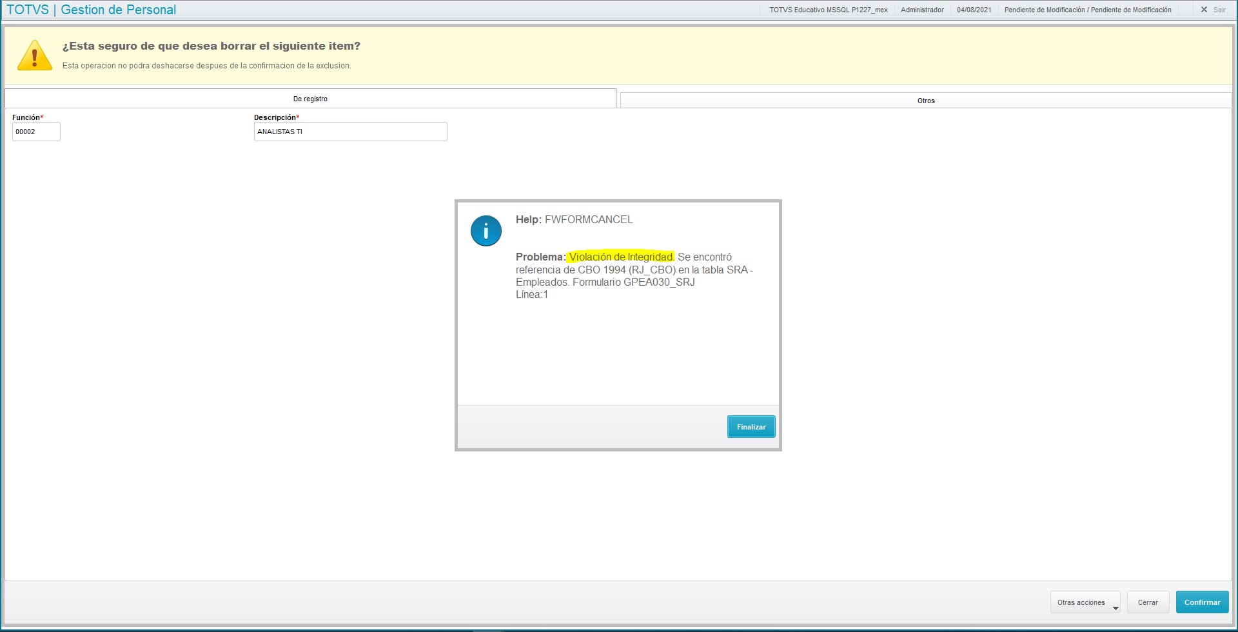Screen dimensions: 1238x632
Task: Click Pendiente de Modificación status text
Action: pos(1088,10)
